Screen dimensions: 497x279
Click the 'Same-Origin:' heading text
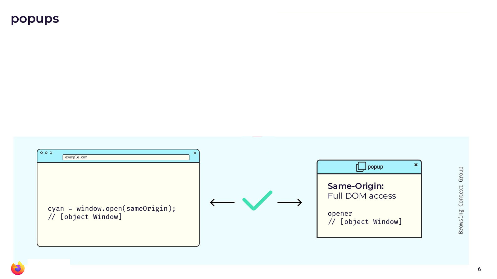356,186
